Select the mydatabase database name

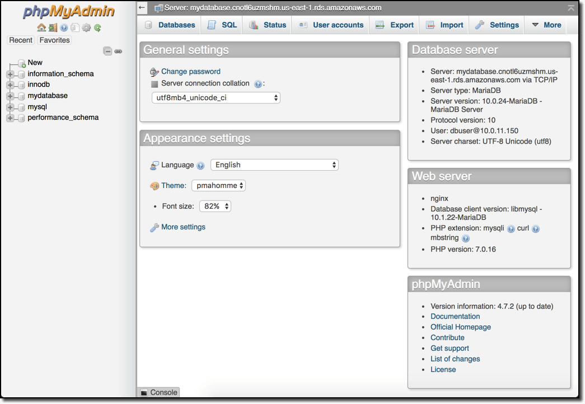[48, 96]
